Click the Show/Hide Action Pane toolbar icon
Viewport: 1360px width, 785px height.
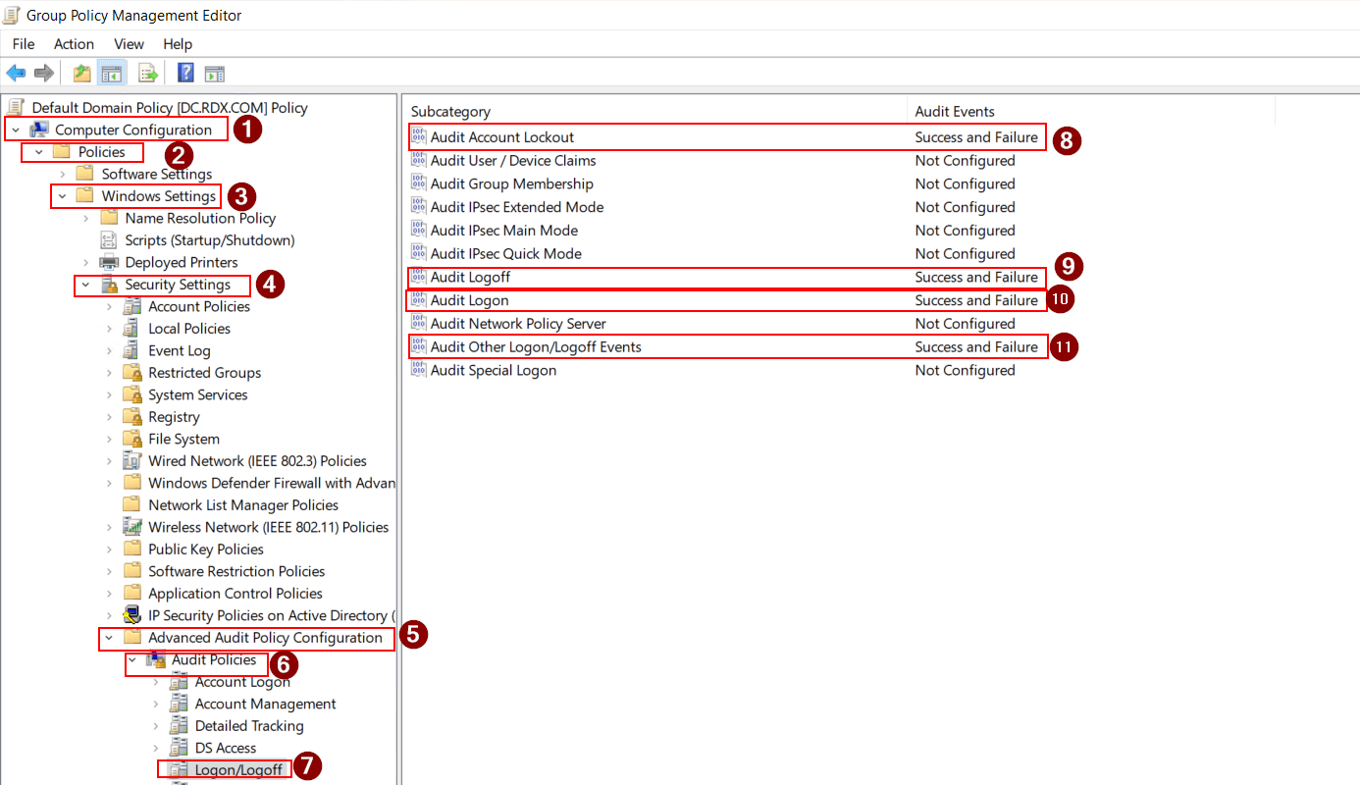(x=213, y=72)
